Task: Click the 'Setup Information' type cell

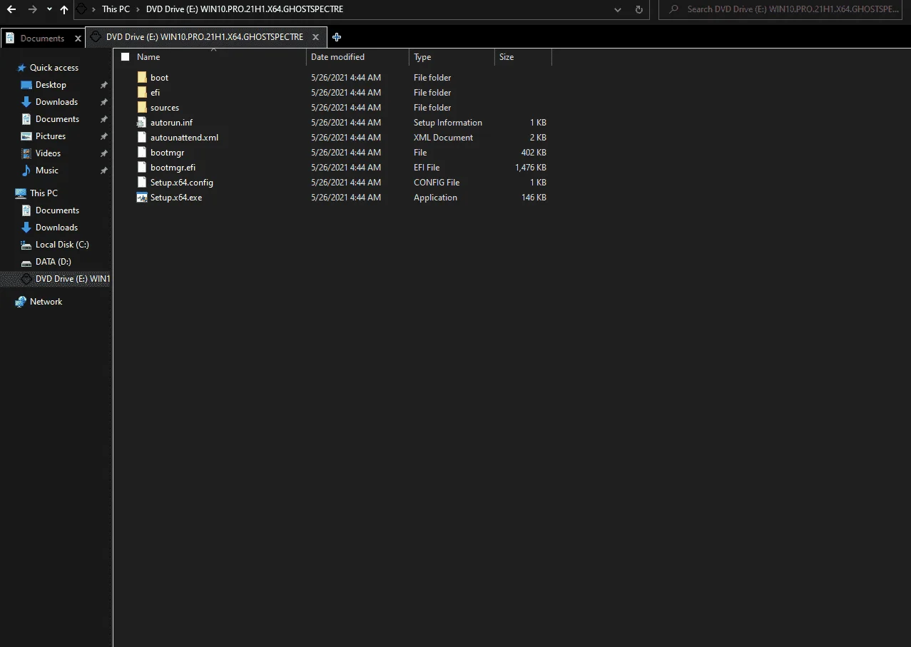Action: pos(448,122)
